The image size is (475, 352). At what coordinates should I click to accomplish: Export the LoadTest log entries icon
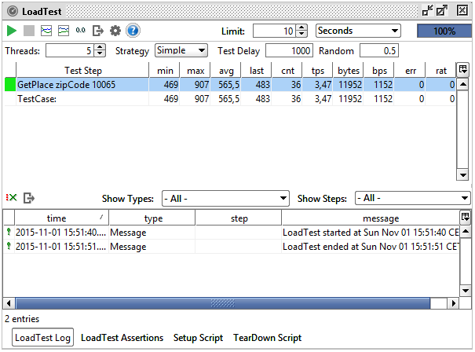(x=29, y=198)
